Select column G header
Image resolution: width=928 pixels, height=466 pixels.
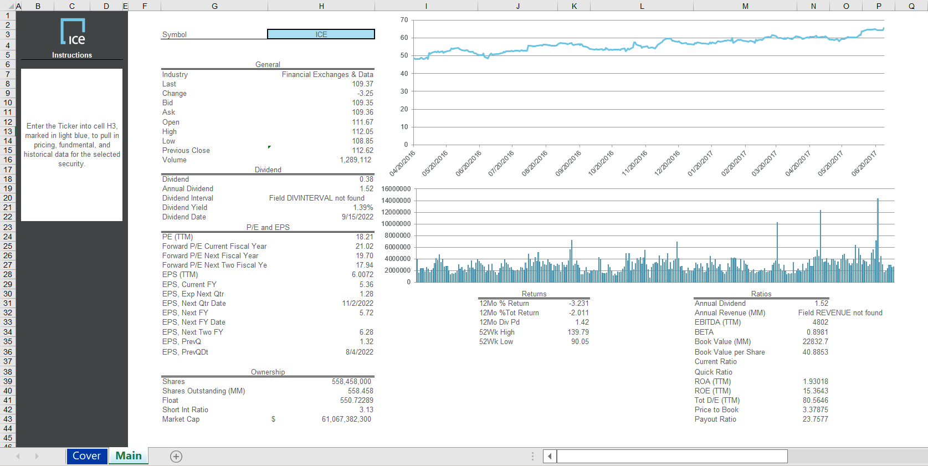[x=214, y=6]
